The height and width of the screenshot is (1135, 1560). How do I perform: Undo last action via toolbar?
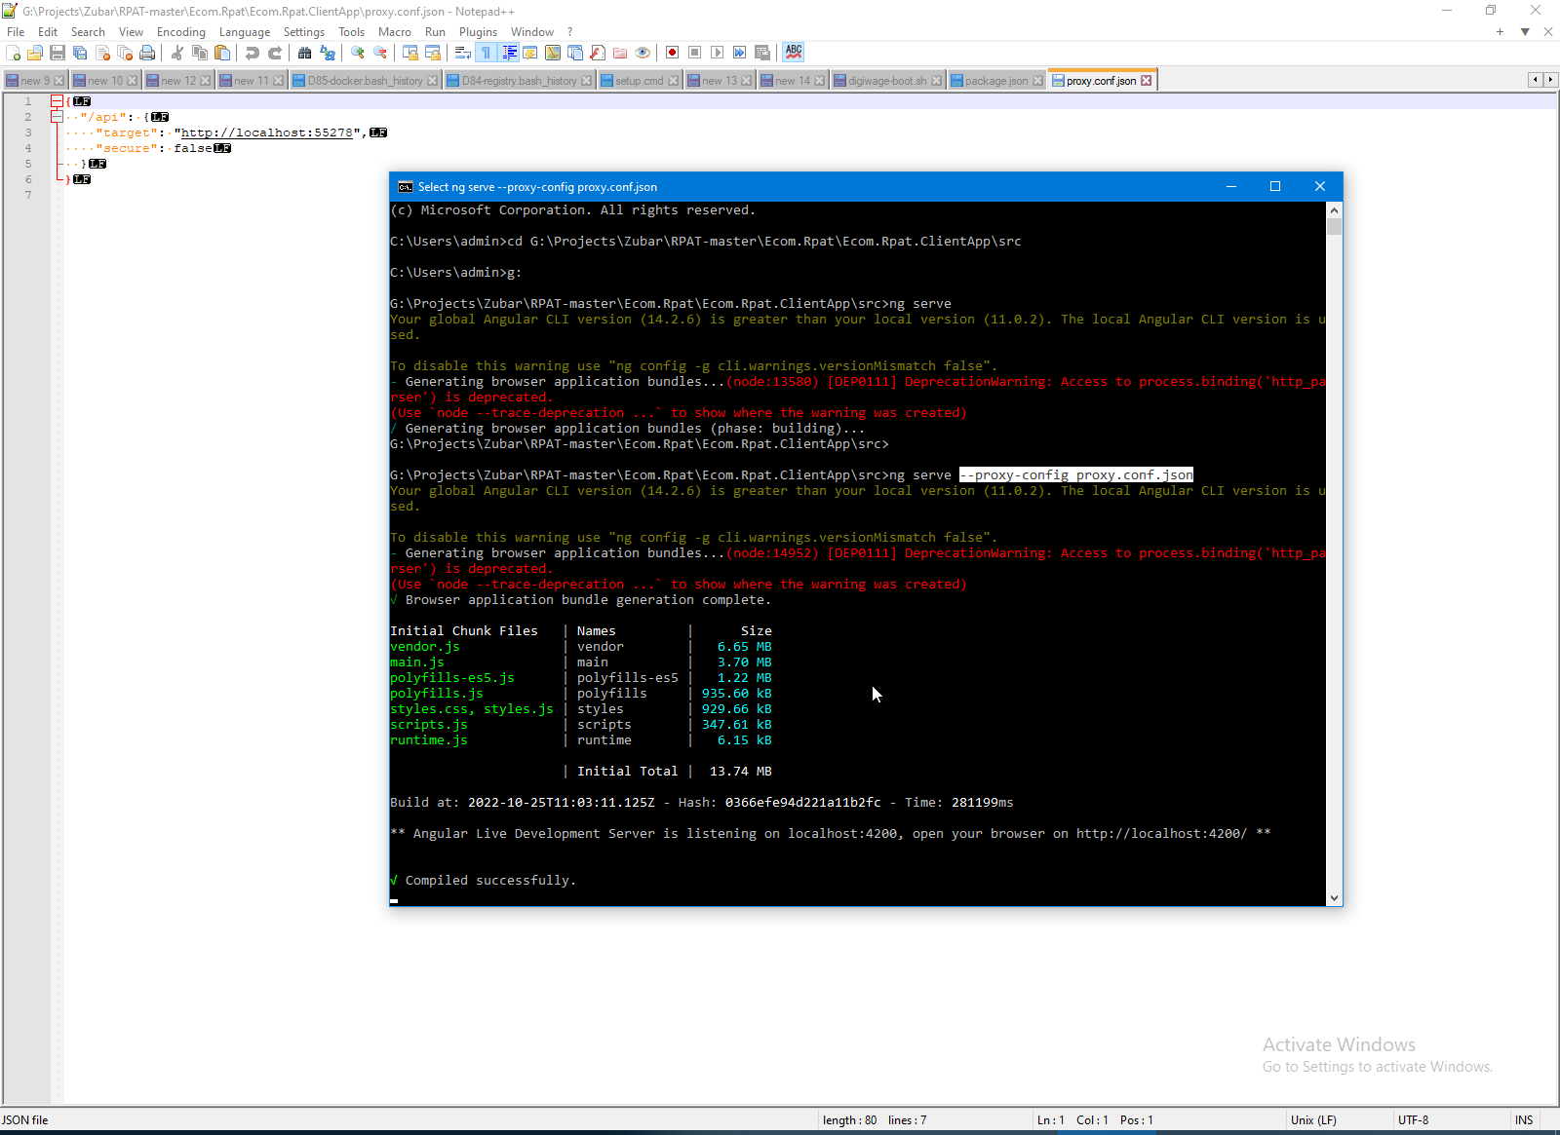[253, 53]
